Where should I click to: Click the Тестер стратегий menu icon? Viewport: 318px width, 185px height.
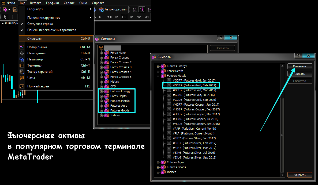[22, 72]
